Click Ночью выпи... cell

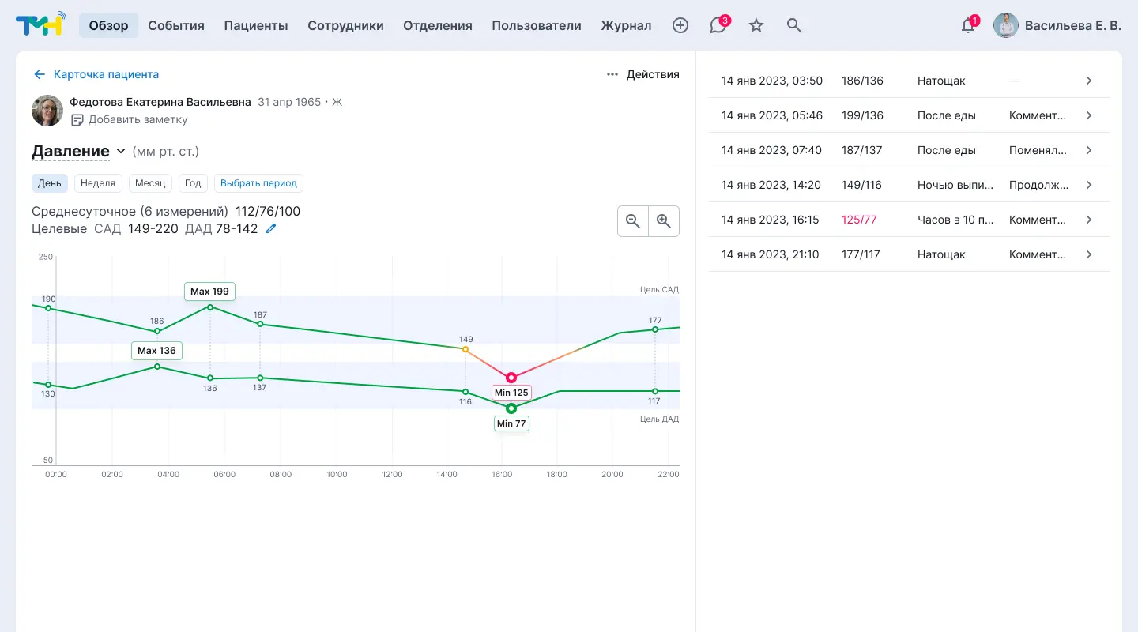955,185
